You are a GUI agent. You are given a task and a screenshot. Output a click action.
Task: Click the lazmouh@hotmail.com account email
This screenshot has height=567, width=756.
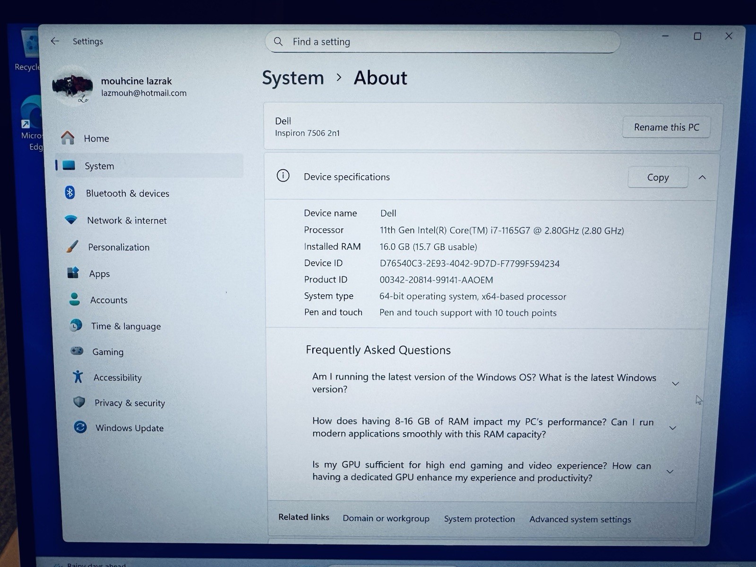click(144, 93)
